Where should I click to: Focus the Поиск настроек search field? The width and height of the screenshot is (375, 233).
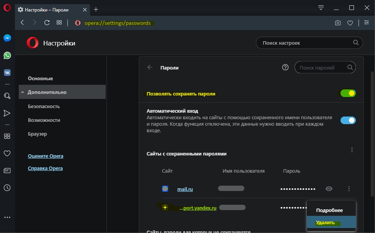tap(309, 43)
